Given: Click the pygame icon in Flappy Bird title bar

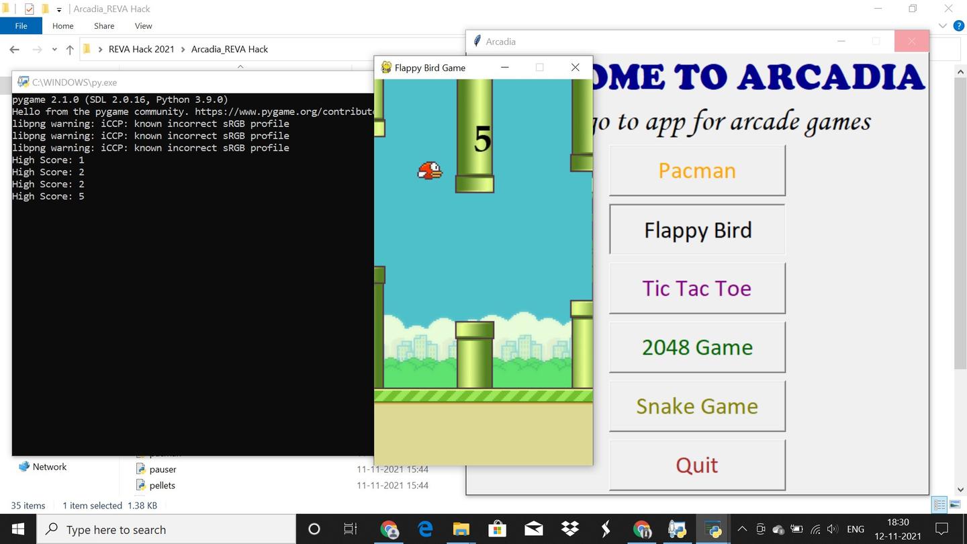Looking at the screenshot, I should (386, 67).
